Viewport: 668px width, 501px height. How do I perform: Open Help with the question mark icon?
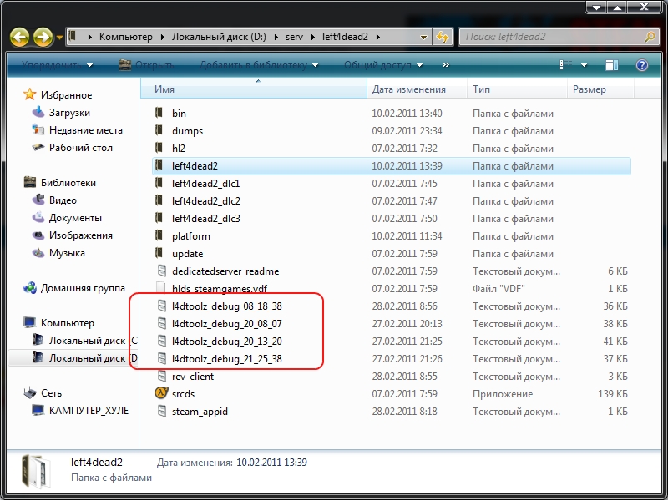click(641, 65)
